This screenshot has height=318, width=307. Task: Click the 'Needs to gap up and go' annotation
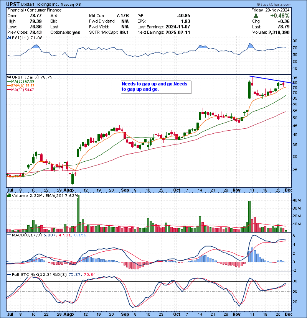pos(156,87)
